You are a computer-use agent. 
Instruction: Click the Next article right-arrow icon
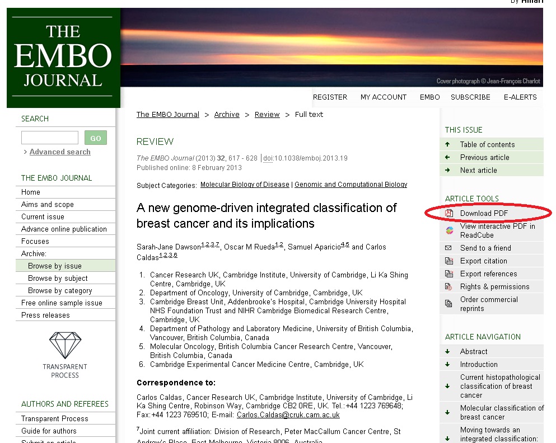[448, 170]
